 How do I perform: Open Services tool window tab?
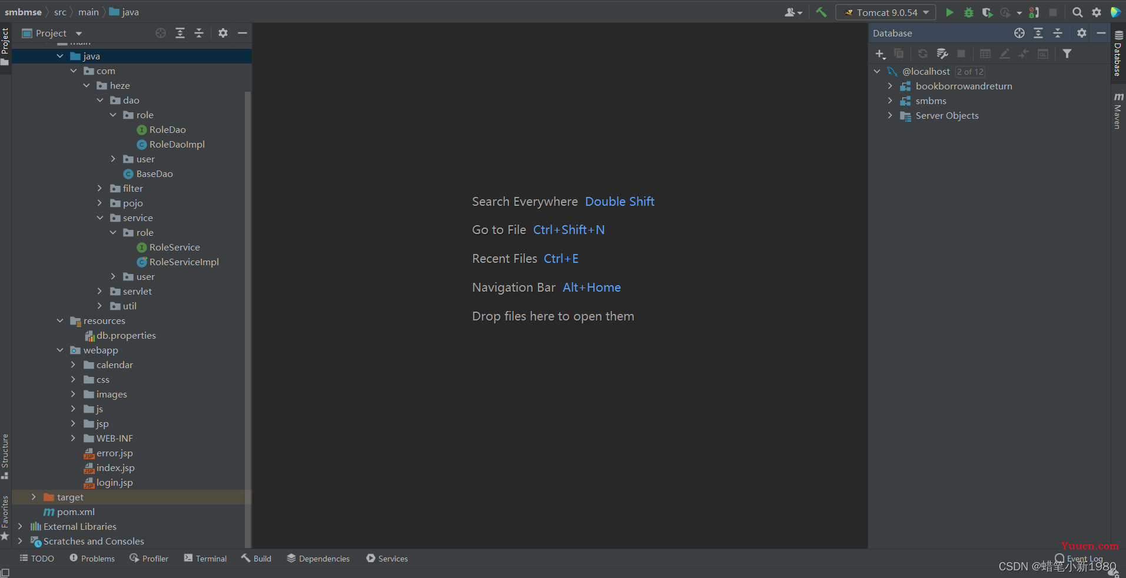[x=387, y=558]
